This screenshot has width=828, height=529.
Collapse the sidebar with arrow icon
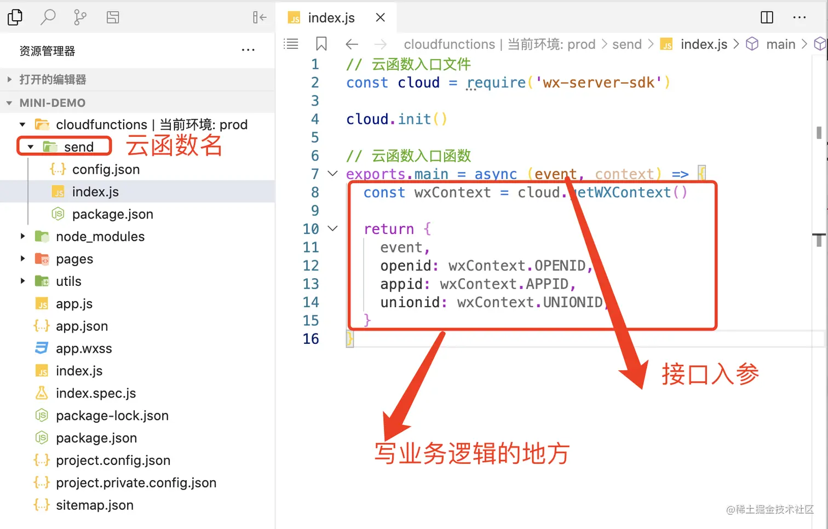click(x=260, y=18)
